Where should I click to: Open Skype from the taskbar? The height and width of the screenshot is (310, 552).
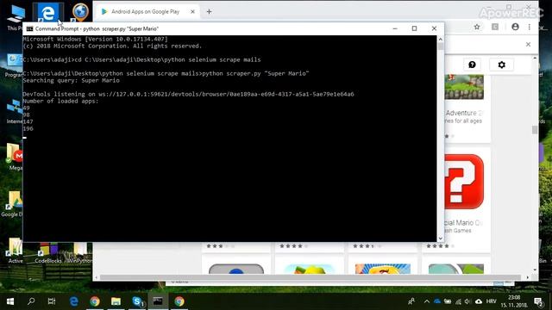[x=137, y=301]
